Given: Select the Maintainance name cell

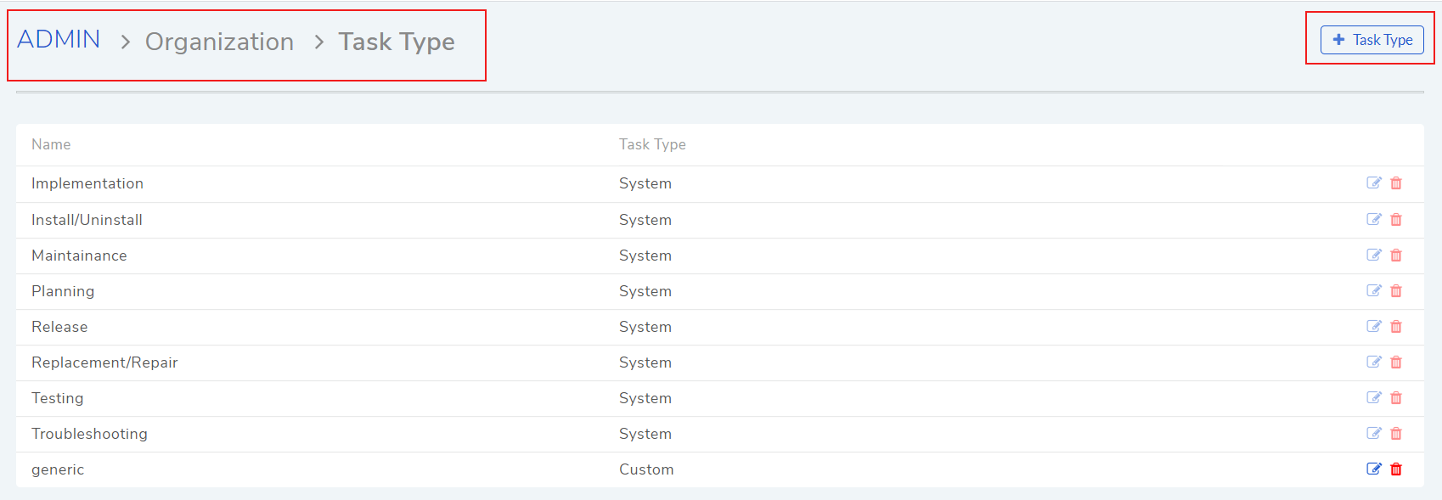Looking at the screenshot, I should coord(79,256).
